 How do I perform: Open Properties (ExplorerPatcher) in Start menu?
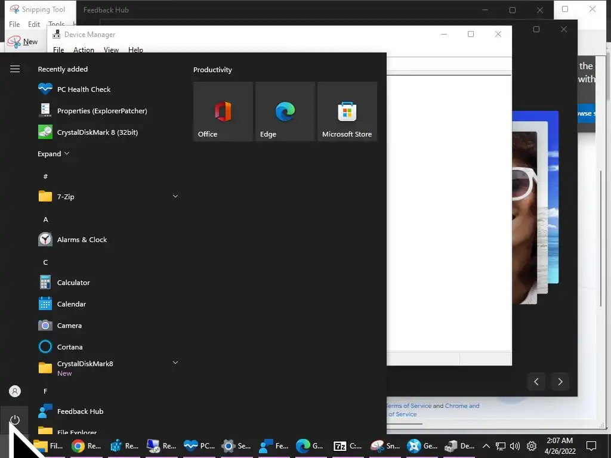click(x=109, y=110)
